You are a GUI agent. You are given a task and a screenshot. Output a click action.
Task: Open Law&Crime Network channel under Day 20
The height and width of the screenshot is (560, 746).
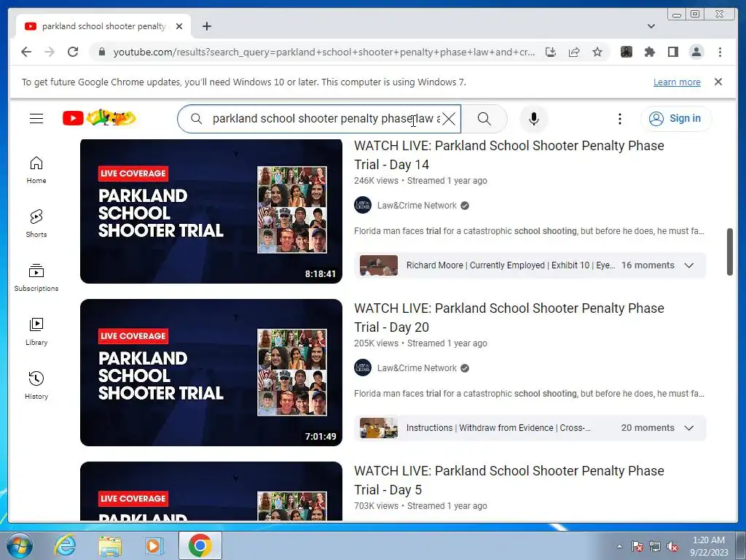417,368
